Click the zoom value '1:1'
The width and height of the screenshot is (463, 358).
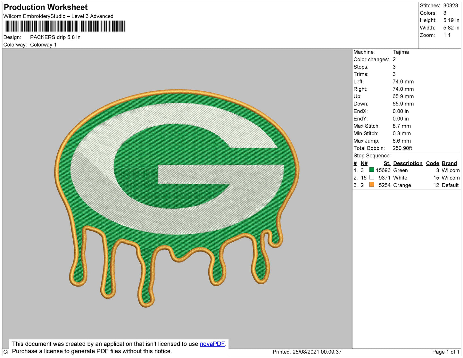tap(447, 35)
